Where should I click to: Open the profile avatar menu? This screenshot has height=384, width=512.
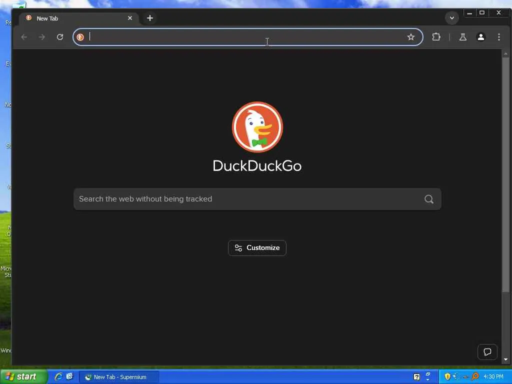coord(480,37)
